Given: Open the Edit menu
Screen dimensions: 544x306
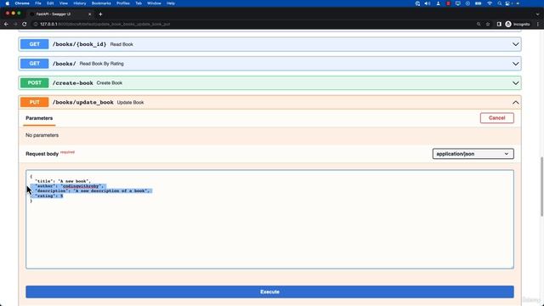Looking at the screenshot, I should point(50,3).
